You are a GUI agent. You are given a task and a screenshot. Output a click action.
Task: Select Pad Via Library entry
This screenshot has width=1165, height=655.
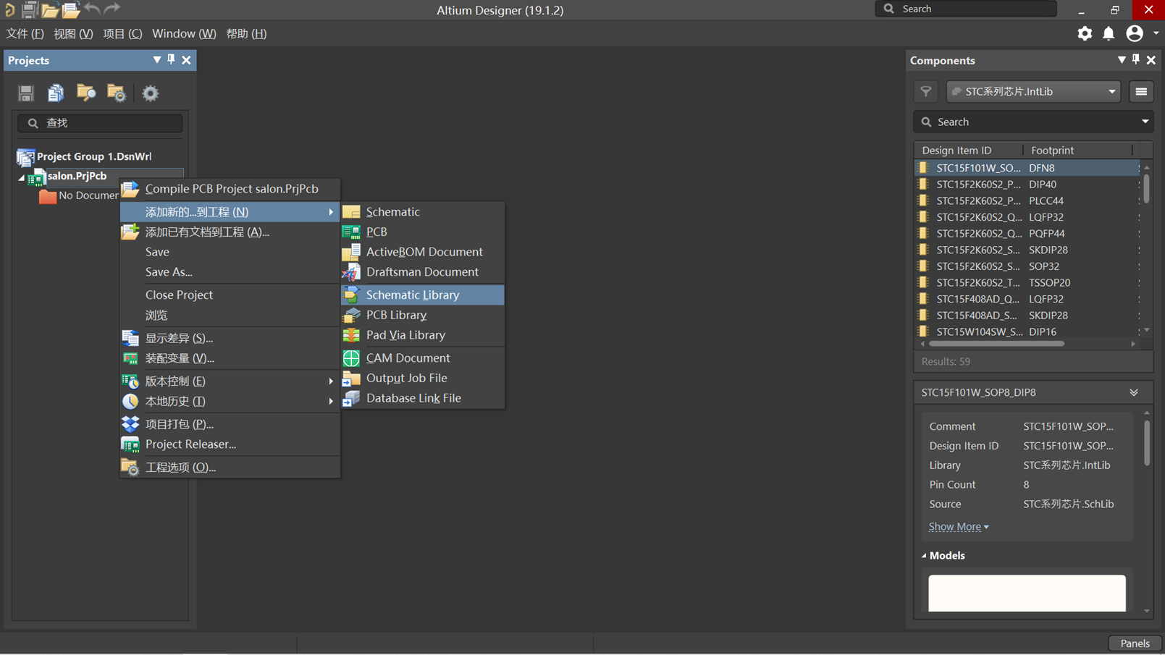click(x=423, y=335)
